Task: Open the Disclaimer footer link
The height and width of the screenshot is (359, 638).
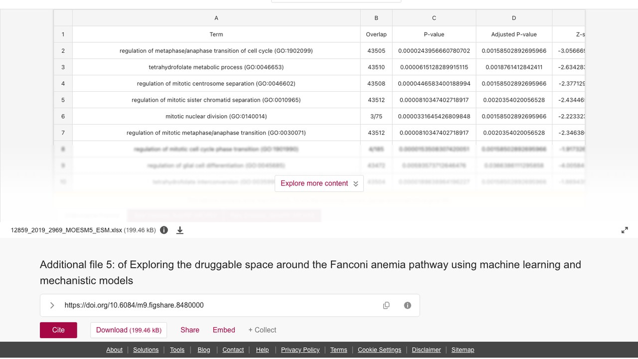Action: [426, 350]
